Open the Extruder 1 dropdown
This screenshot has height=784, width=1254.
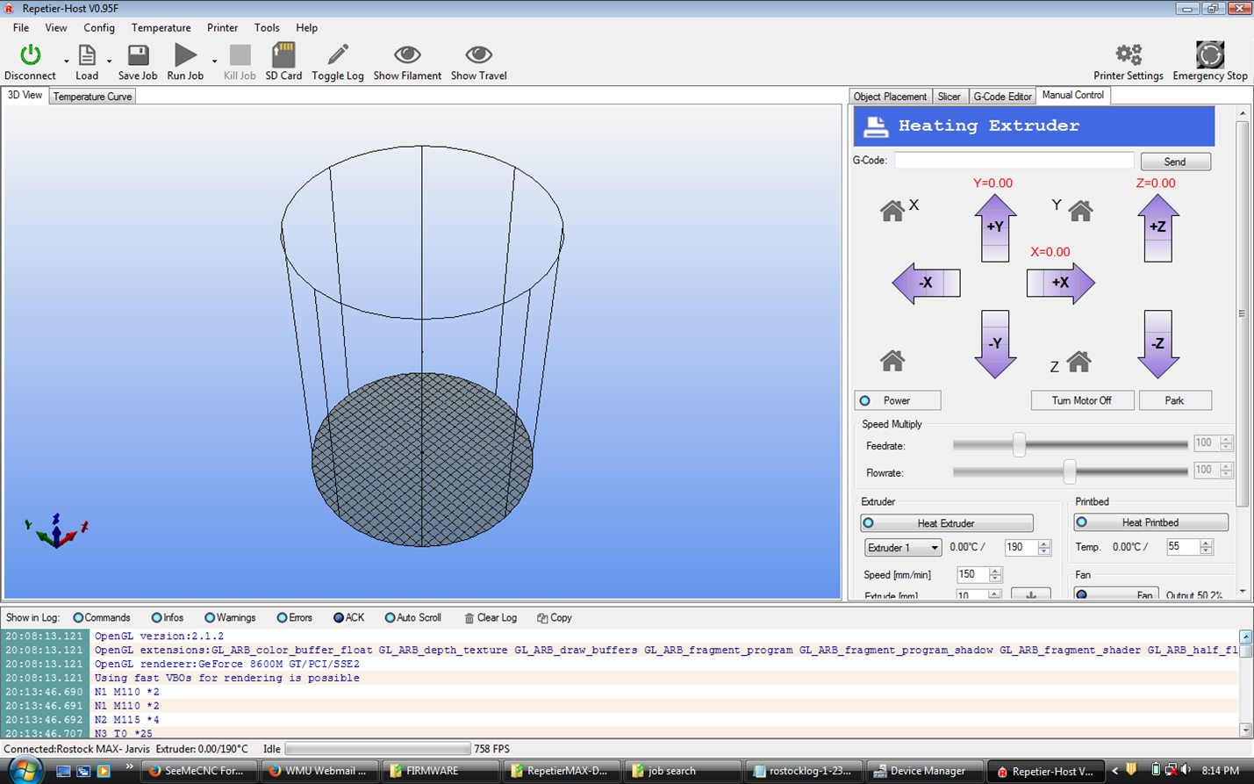click(x=902, y=548)
